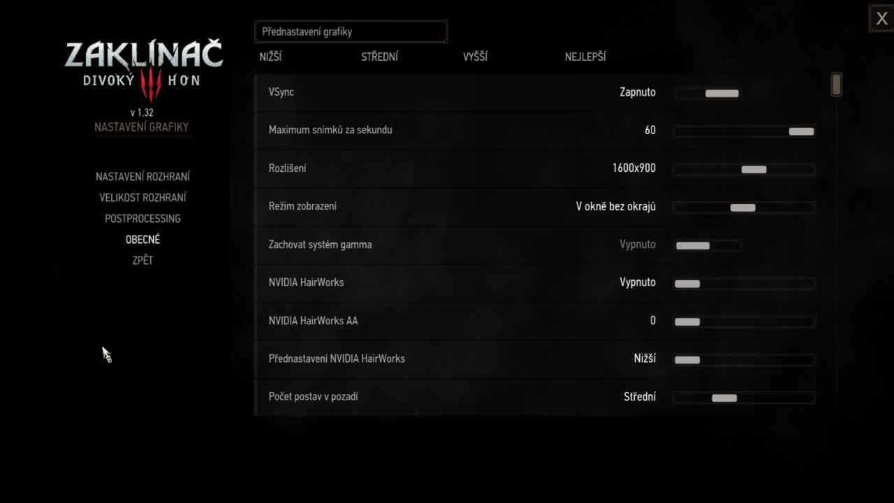Toggle NVIDIA HairWorks slider control
This screenshot has width=894, height=503.
(x=744, y=283)
